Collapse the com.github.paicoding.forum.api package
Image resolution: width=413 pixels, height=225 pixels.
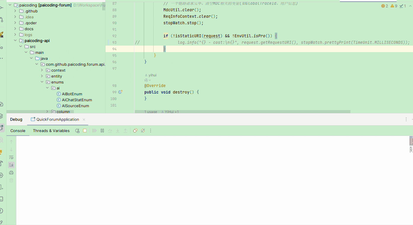(x=36, y=64)
